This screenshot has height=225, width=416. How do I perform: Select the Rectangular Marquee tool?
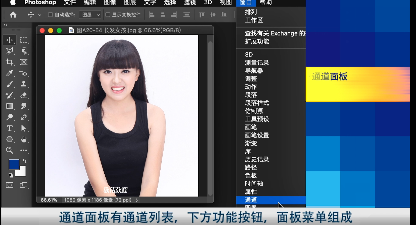point(24,40)
